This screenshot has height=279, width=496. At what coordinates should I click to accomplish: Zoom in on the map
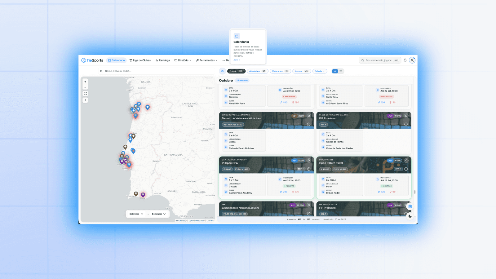coord(85,82)
